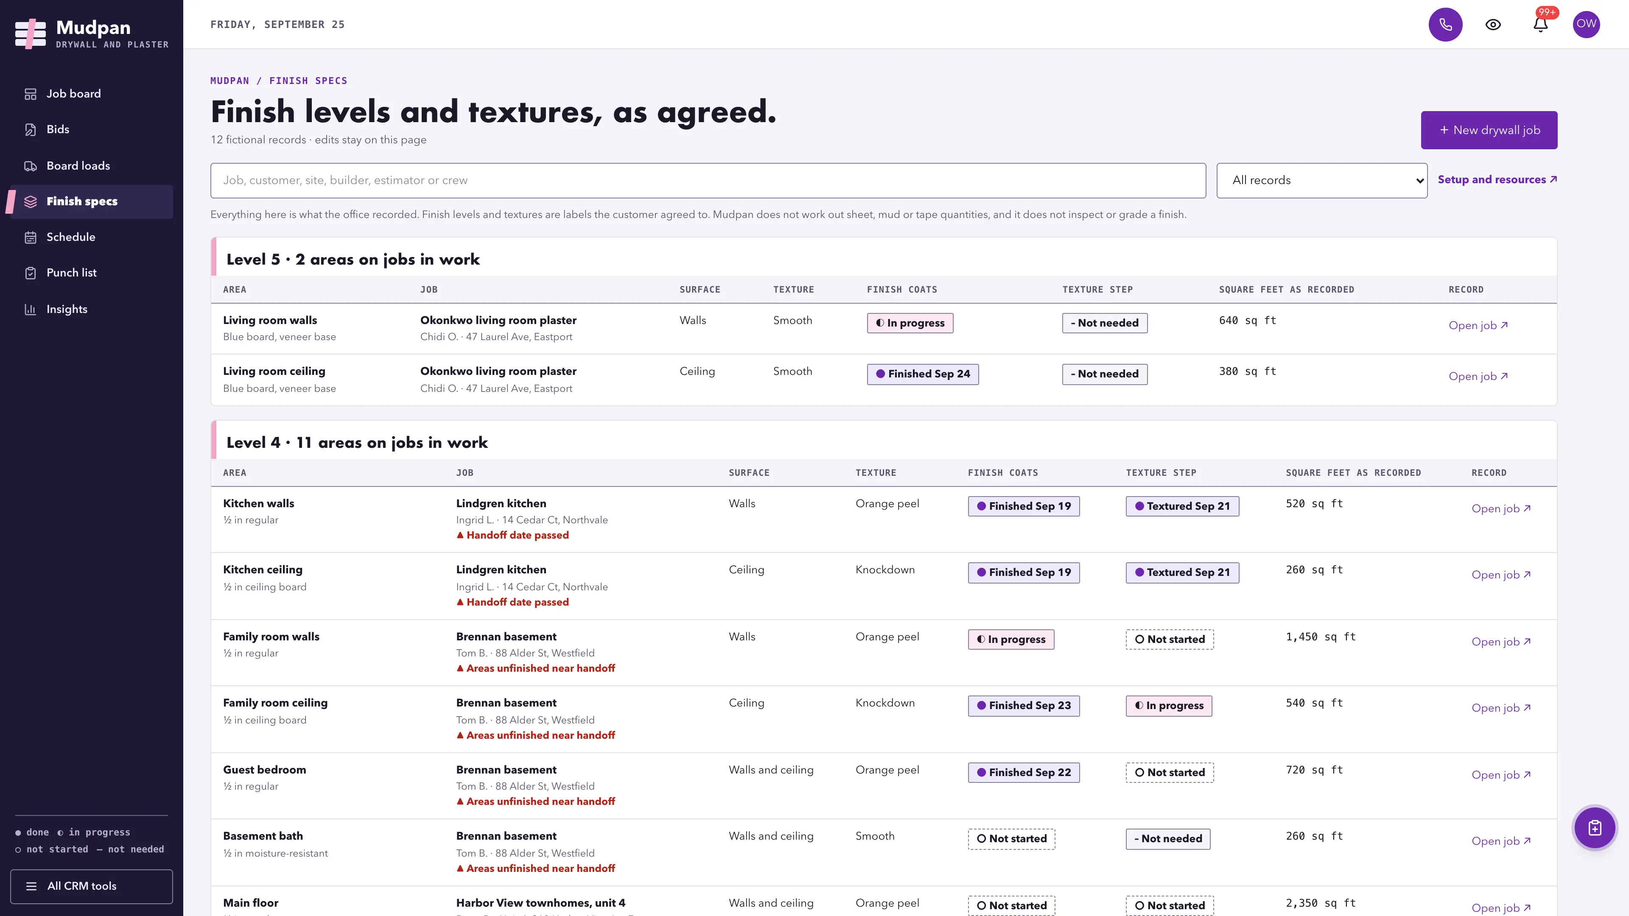Click the New drywall job button

[1489, 130]
